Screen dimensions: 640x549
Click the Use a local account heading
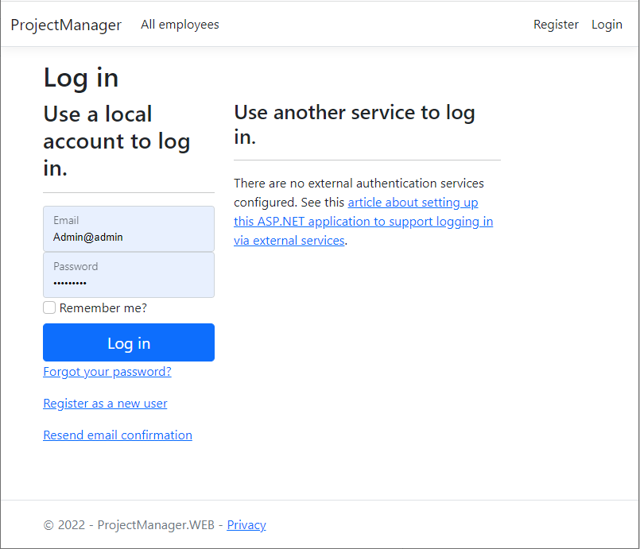[x=117, y=141]
